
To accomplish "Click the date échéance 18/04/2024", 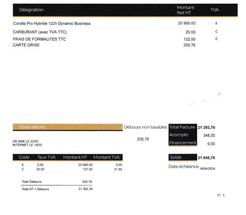I will 207,169.
